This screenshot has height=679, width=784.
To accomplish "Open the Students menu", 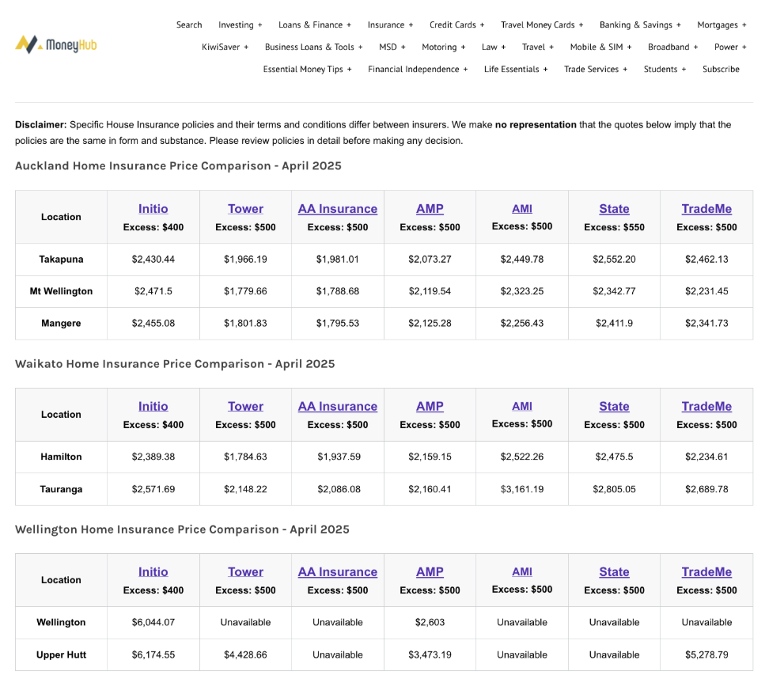I will click(665, 69).
